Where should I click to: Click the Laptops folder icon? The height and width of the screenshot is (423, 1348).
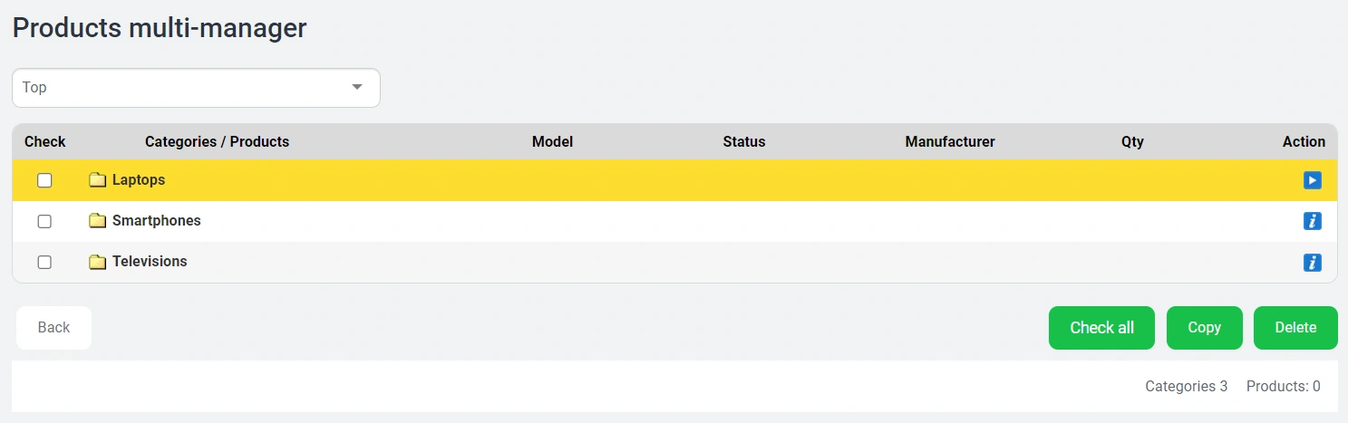98,180
